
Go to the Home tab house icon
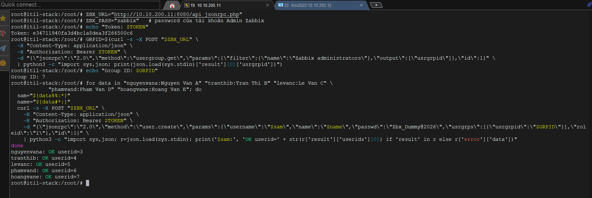(172, 5)
